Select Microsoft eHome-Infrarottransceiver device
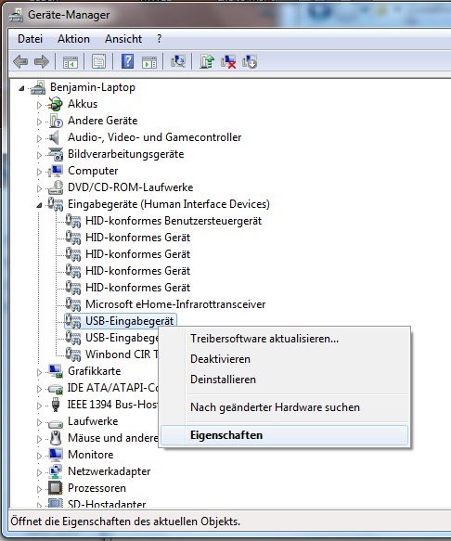Viewport: 451px width, 541px height. (175, 304)
